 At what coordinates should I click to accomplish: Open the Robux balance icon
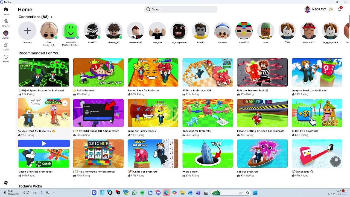click(x=331, y=9)
